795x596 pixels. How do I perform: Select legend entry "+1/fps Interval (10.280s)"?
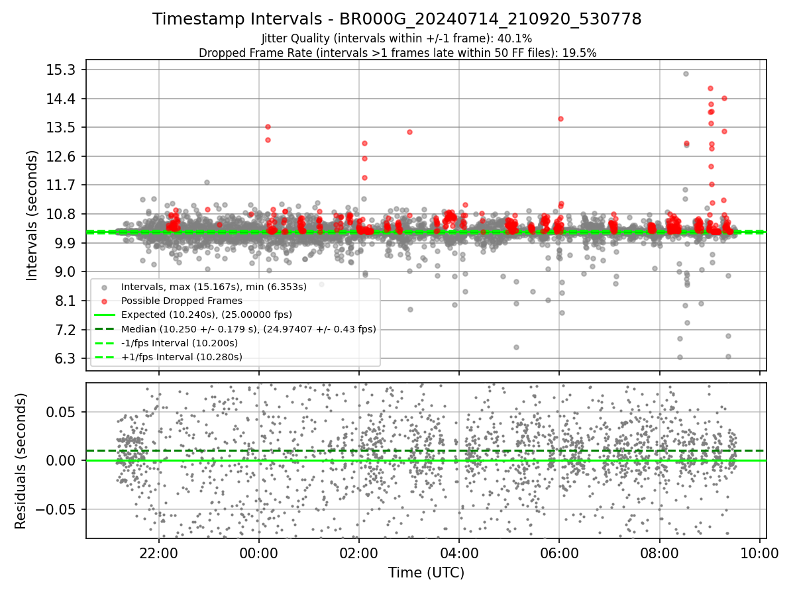point(182,357)
